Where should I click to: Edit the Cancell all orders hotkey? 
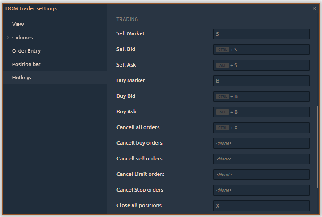(261, 128)
